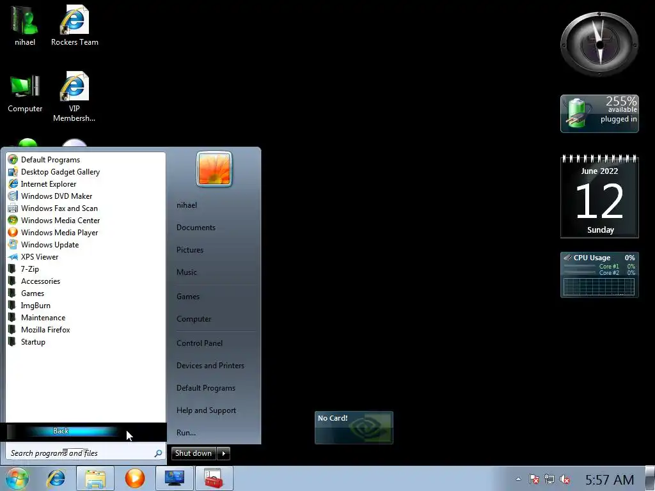The height and width of the screenshot is (491, 655).
Task: Launch Windows Media Player from taskbar
Action: pyautogui.click(x=135, y=478)
